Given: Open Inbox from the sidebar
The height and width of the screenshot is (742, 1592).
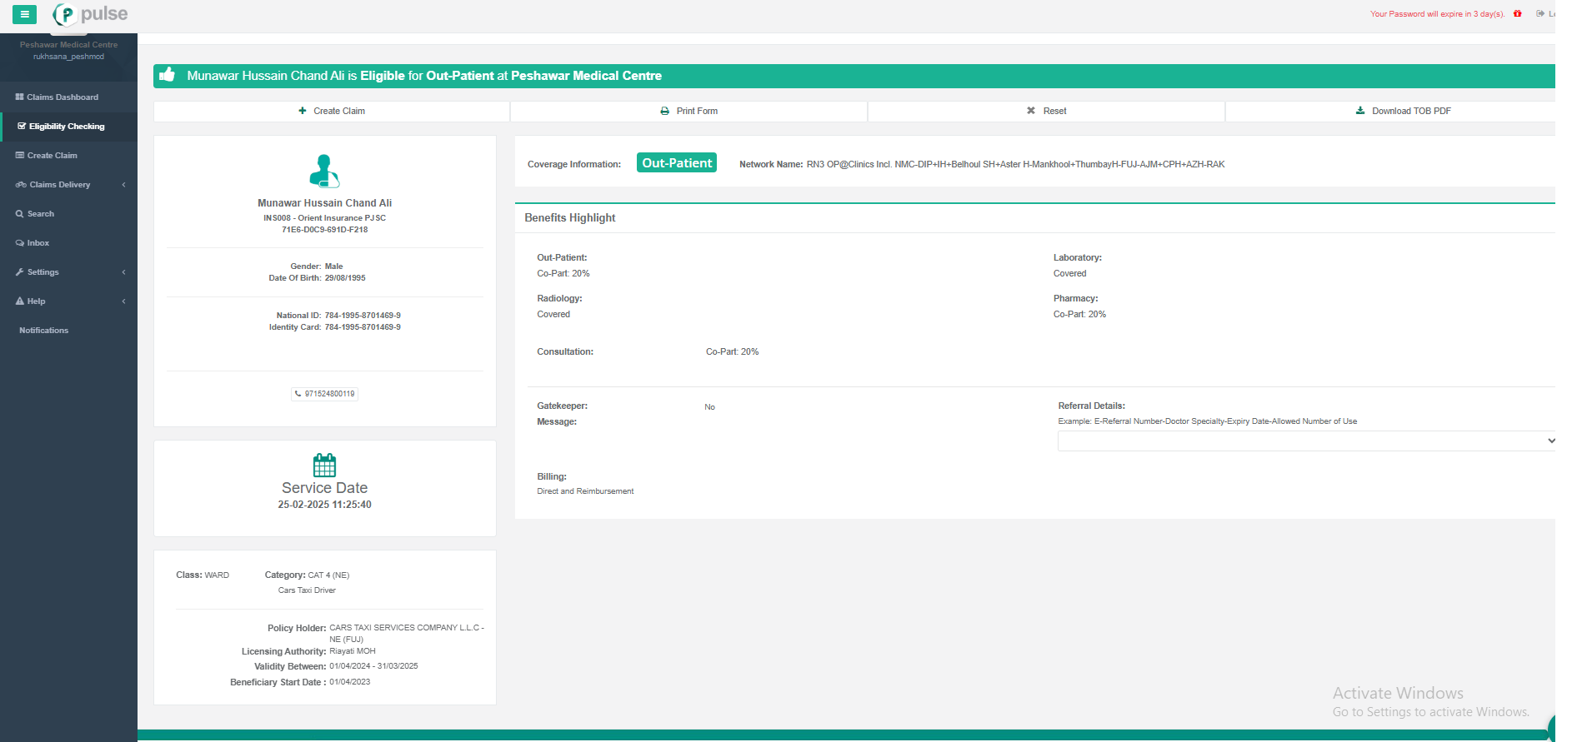Looking at the screenshot, I should (38, 243).
